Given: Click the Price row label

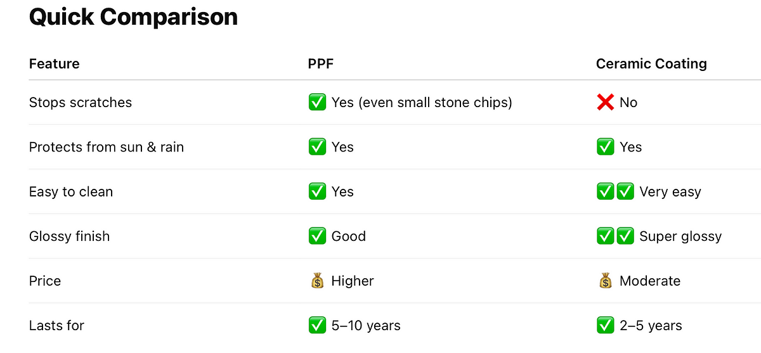Looking at the screenshot, I should pos(45,281).
